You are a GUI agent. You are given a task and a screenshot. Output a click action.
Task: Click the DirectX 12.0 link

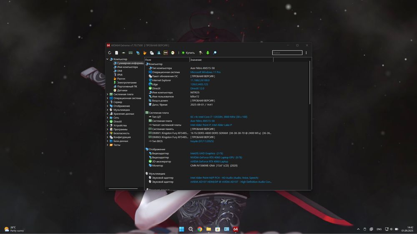197,88
